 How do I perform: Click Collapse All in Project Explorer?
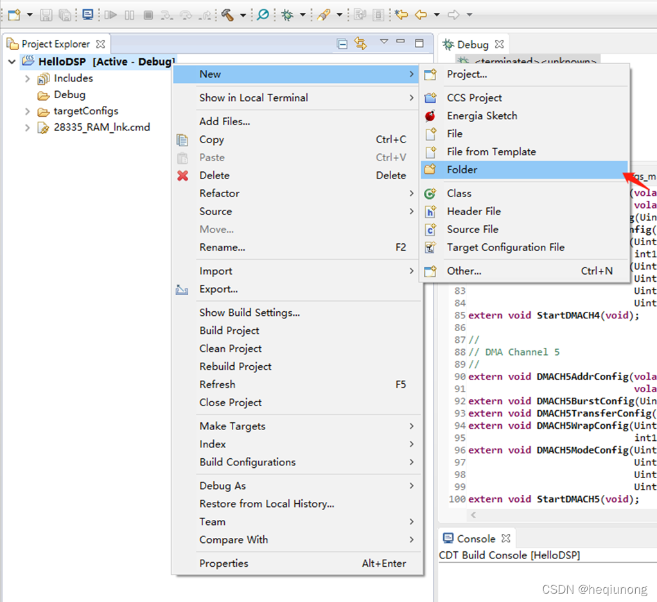(x=342, y=44)
